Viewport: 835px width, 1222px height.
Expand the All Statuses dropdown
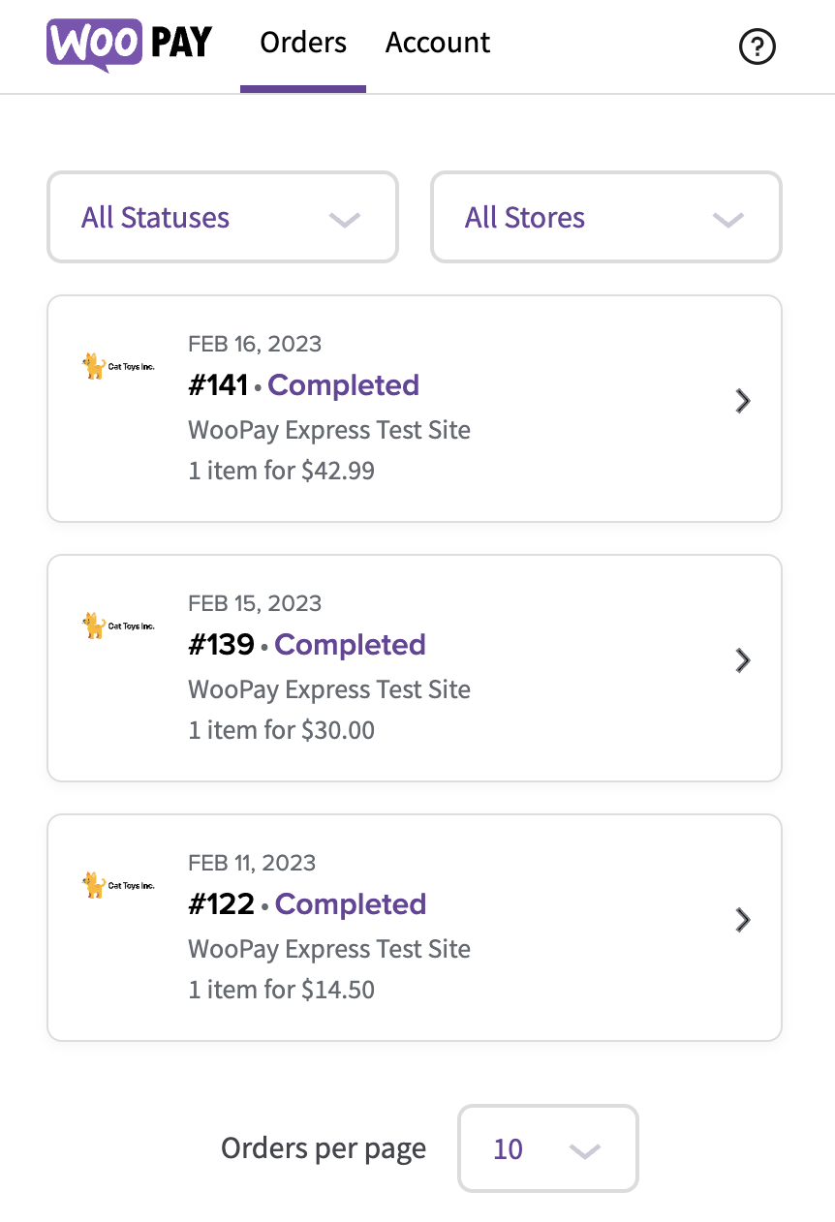point(222,218)
